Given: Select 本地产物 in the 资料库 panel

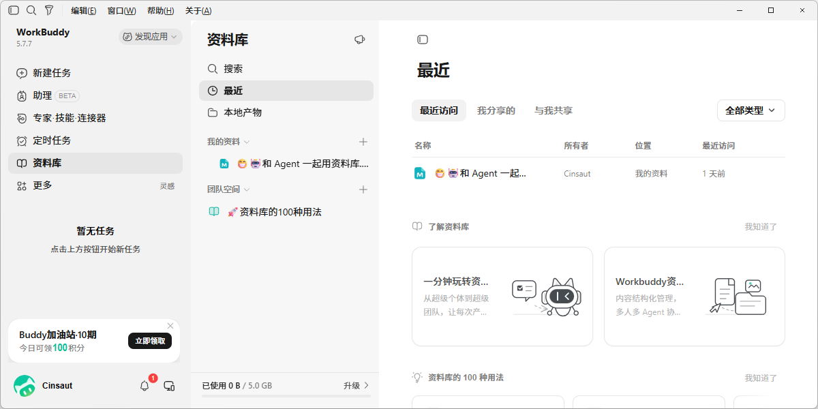Looking at the screenshot, I should (286, 112).
